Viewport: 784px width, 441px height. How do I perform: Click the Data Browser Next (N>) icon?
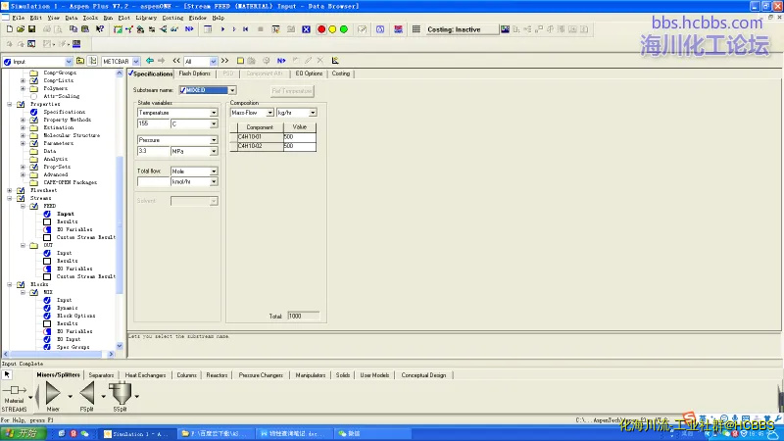click(x=281, y=61)
